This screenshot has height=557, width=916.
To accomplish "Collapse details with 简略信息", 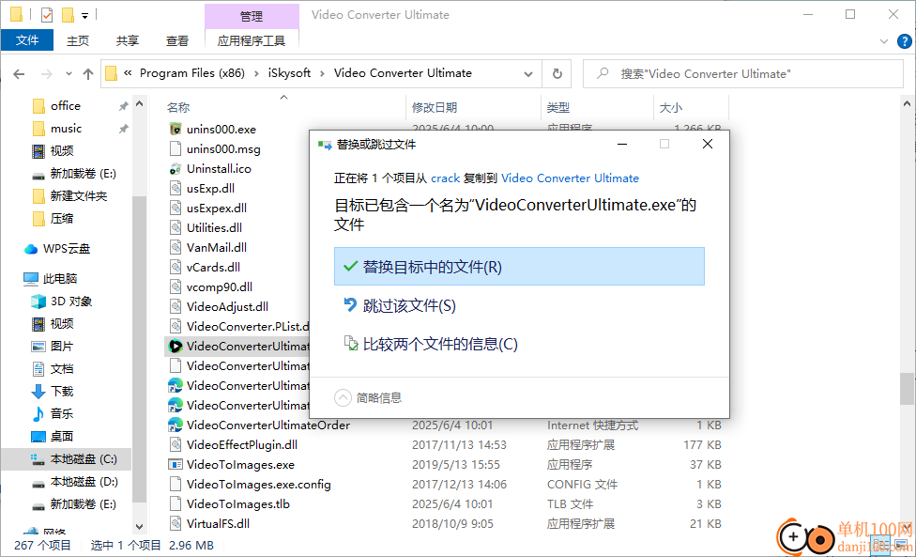I will pos(368,398).
